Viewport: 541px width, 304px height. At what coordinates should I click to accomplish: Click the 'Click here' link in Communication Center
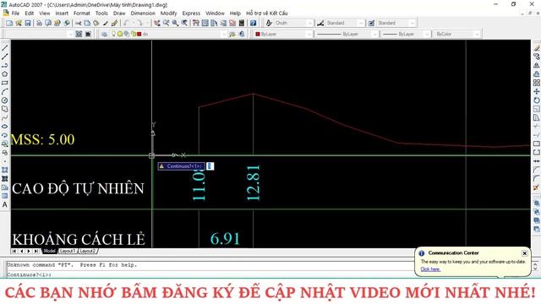click(x=430, y=269)
